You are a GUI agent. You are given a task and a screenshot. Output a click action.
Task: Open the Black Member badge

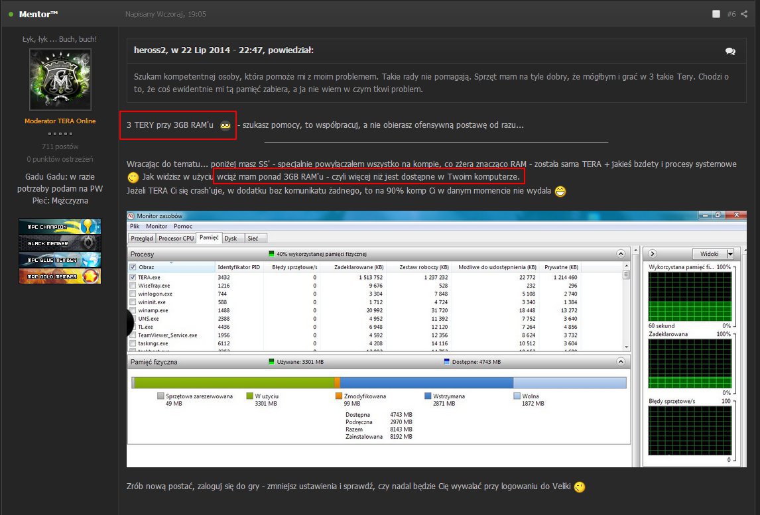60,243
